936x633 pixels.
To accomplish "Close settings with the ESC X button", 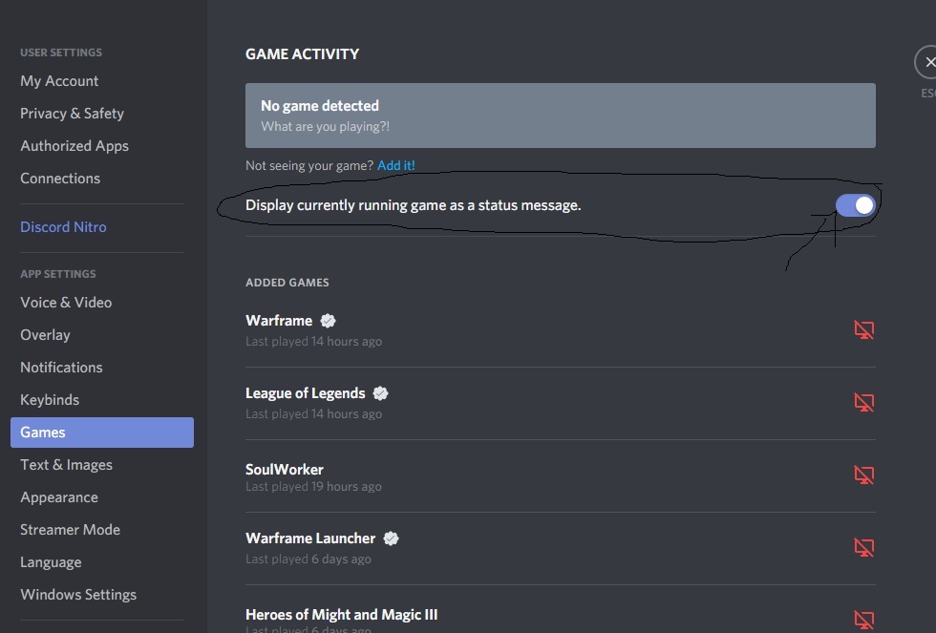I will click(927, 63).
